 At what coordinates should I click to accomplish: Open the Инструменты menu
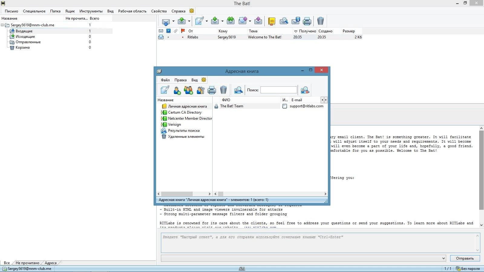click(x=91, y=11)
